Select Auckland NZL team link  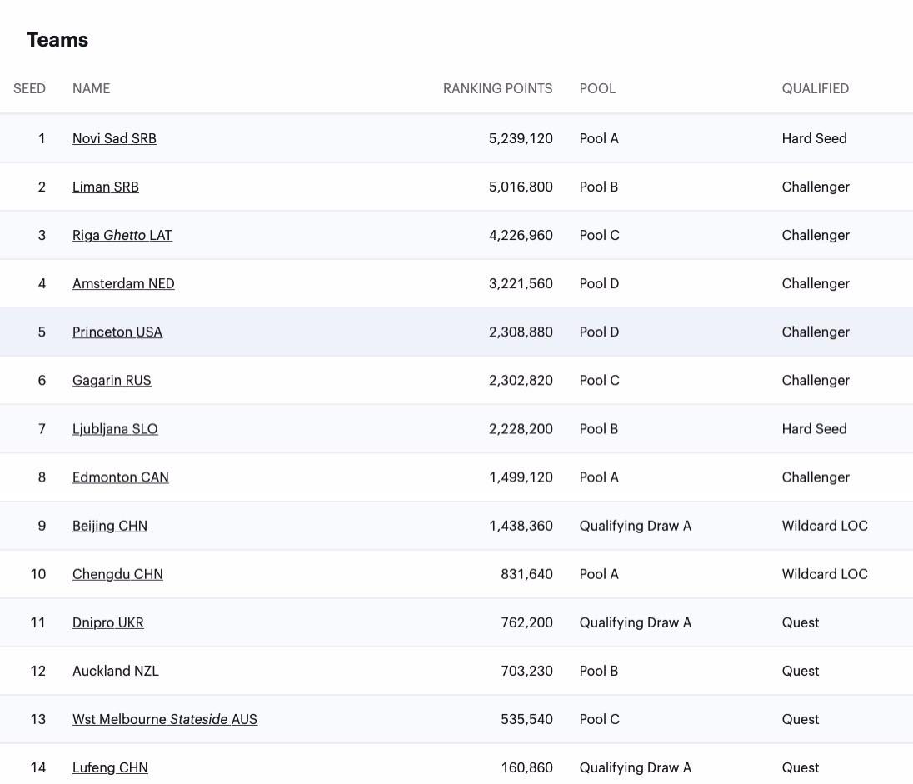point(115,671)
